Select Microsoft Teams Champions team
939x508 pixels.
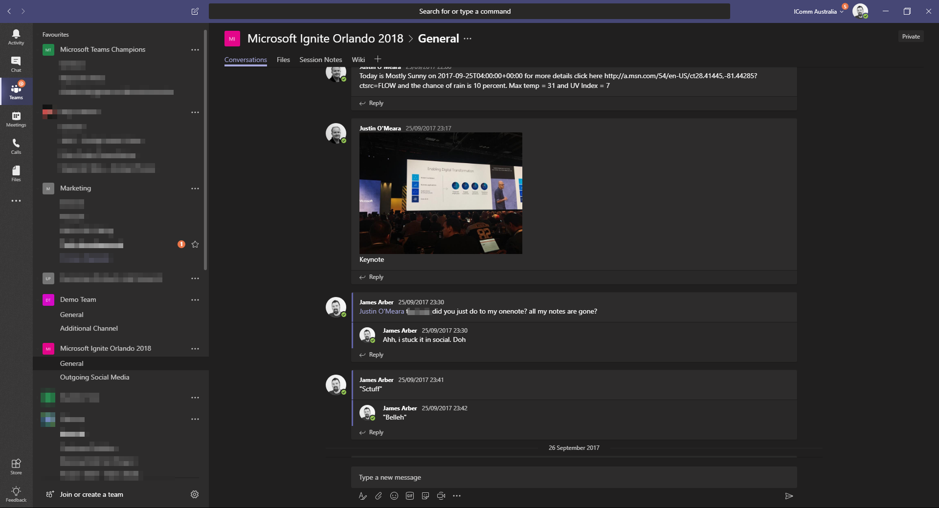103,49
